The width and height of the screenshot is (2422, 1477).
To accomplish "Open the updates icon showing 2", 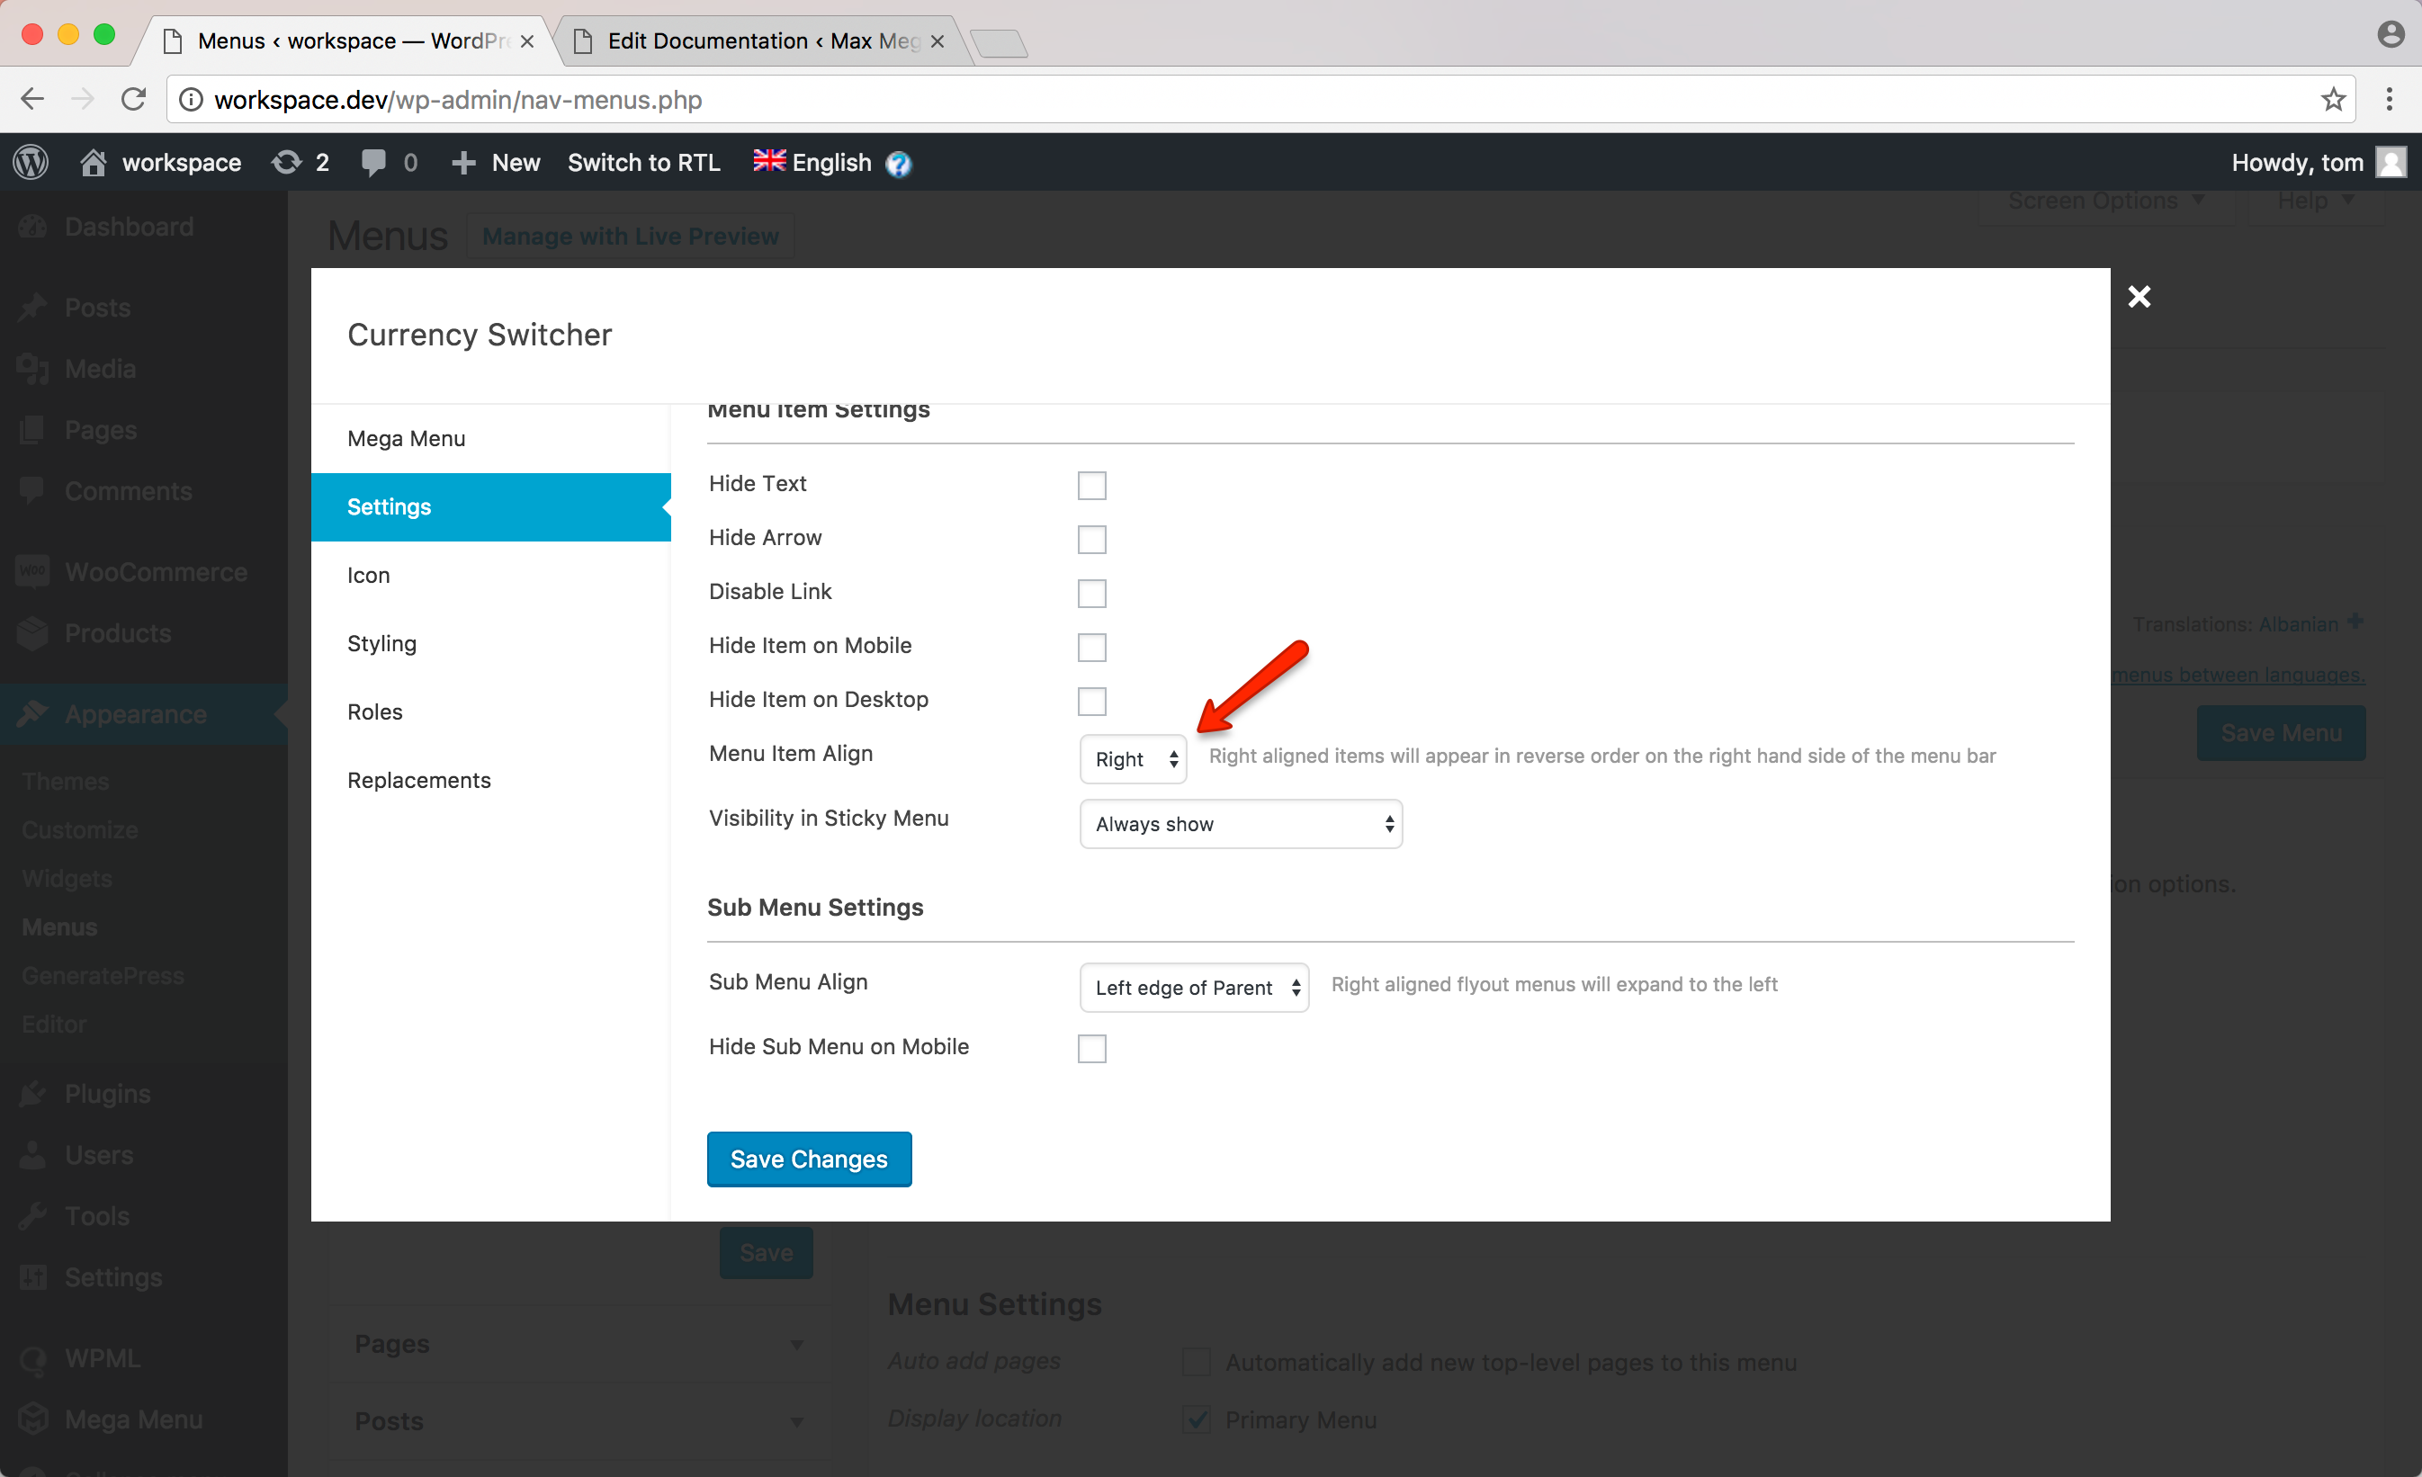I will [286, 162].
